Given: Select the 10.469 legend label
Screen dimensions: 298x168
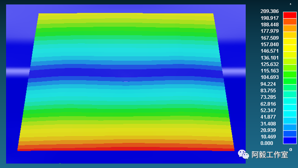Looking at the screenshot, I should pyautogui.click(x=268, y=137).
